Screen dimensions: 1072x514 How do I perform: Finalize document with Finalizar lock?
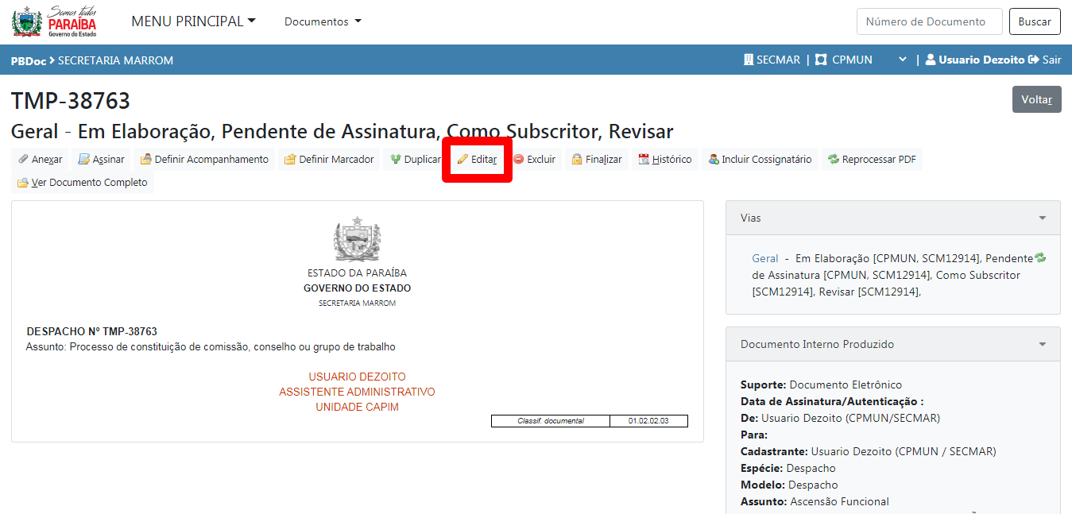(596, 160)
